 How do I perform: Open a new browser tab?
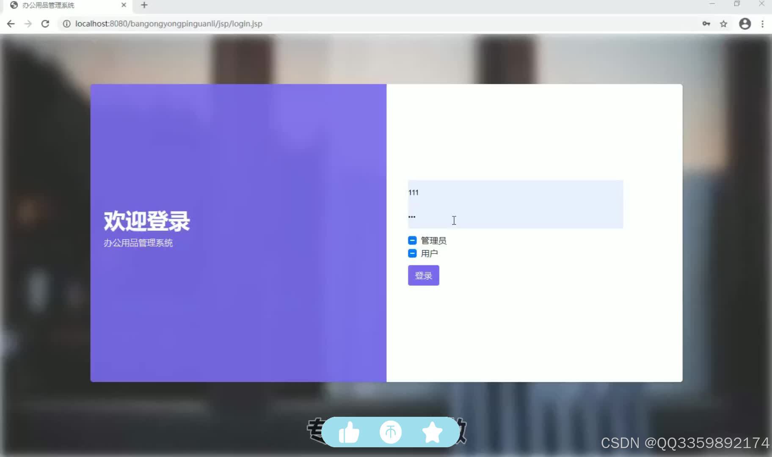click(x=144, y=5)
